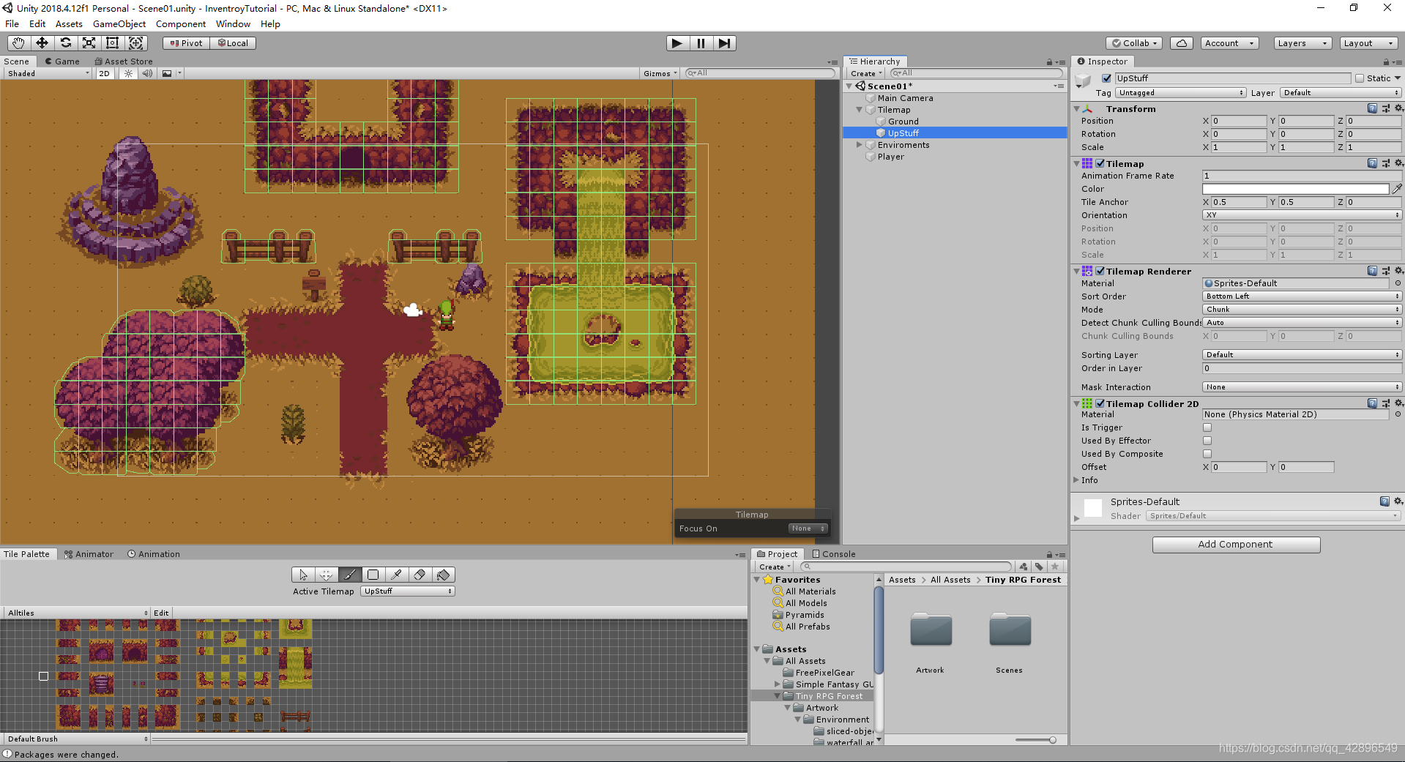Image resolution: width=1405 pixels, height=762 pixels.
Task: Select the Paint Brush tool in Tile Palette
Action: pyautogui.click(x=350, y=575)
